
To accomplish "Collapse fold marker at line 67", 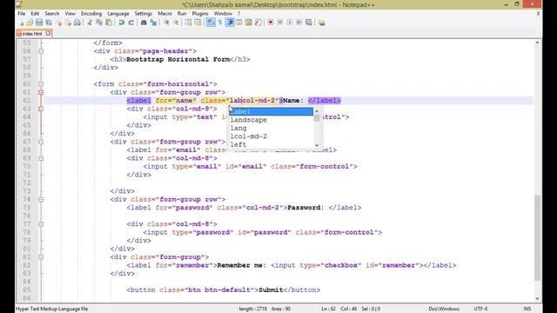I will click(41, 142).
